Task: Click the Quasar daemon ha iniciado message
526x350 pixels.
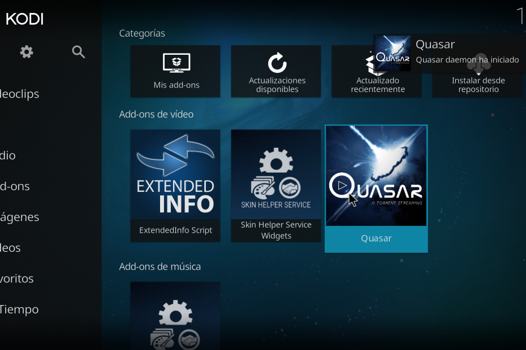Action: tap(467, 60)
